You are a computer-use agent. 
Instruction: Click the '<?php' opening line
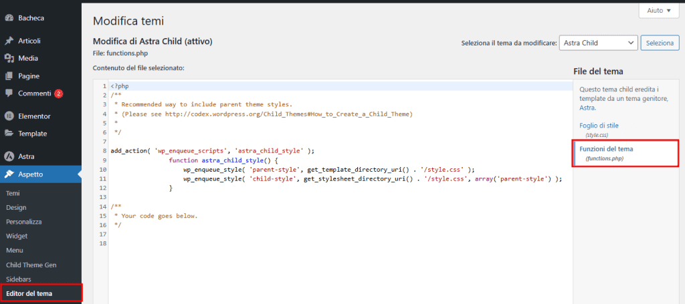[x=120, y=86]
